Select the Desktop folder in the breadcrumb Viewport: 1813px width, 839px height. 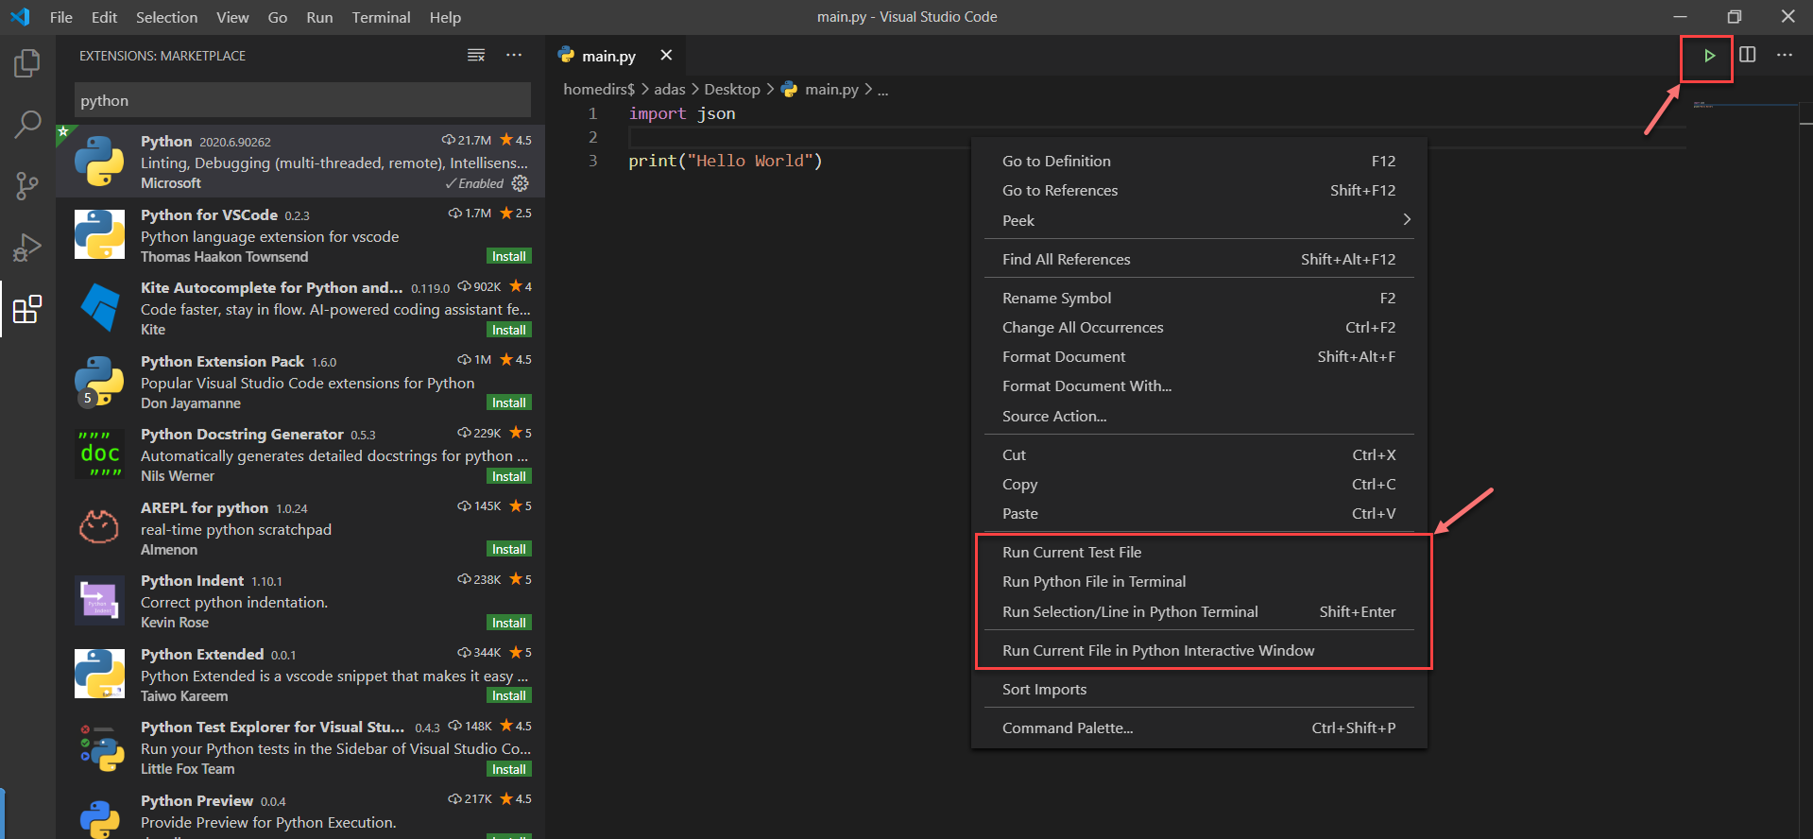click(x=731, y=89)
